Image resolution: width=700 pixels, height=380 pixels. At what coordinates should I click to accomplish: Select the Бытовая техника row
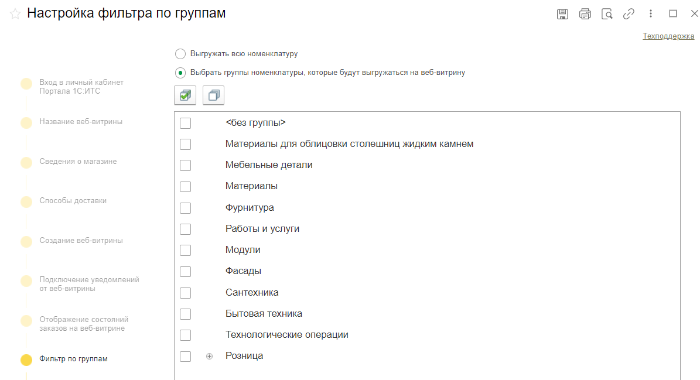click(x=264, y=314)
